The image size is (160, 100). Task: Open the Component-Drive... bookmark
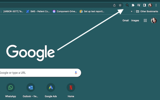(x=64, y=11)
